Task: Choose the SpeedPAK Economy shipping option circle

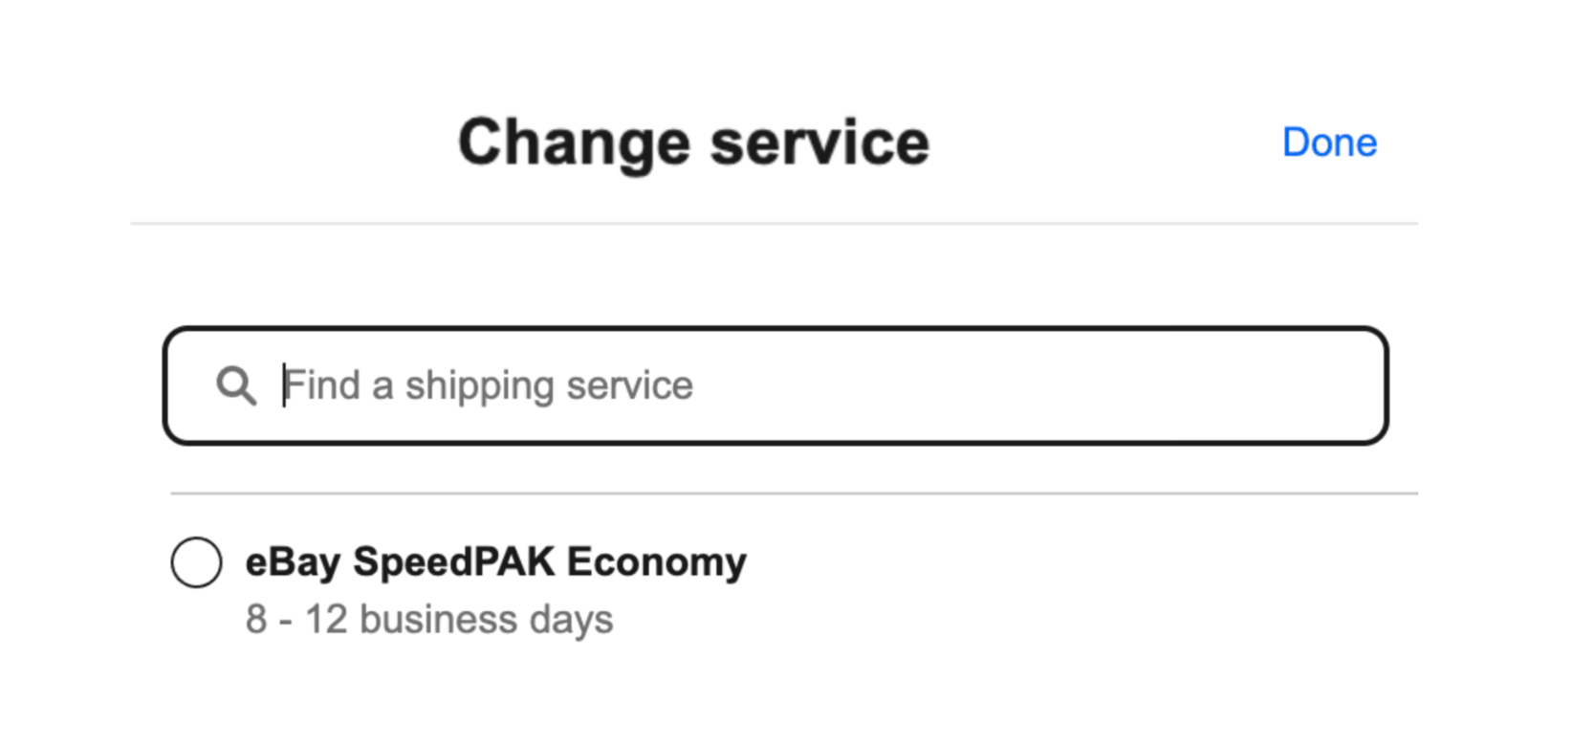Action: pyautogui.click(x=197, y=562)
